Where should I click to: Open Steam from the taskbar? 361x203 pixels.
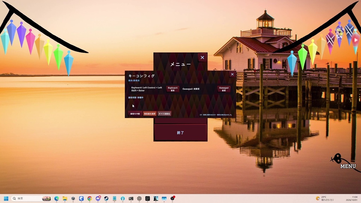106,198
